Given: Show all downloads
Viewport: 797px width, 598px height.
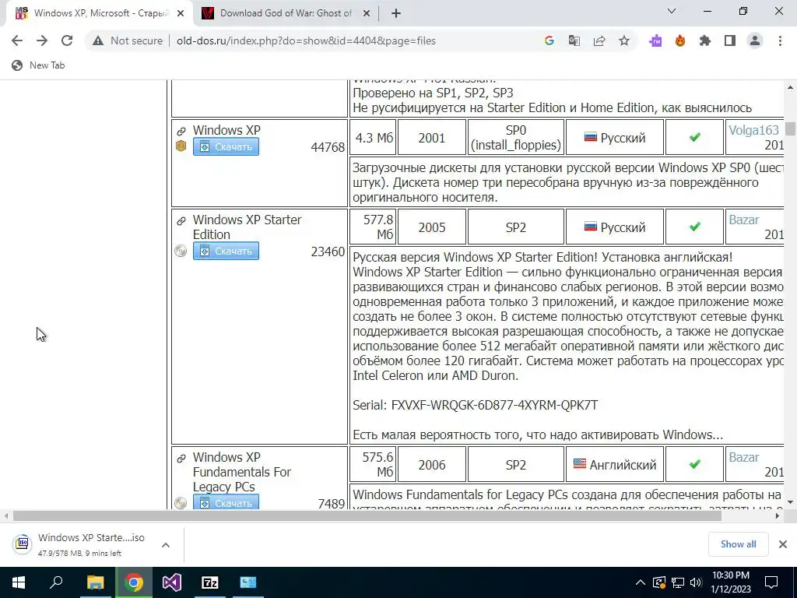Looking at the screenshot, I should tap(738, 544).
